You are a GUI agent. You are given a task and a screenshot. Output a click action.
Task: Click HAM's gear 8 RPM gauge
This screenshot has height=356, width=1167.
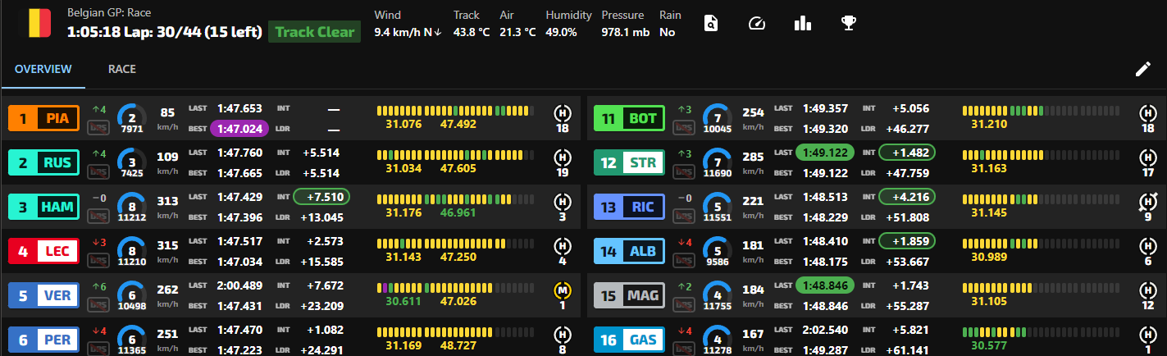[x=131, y=208]
